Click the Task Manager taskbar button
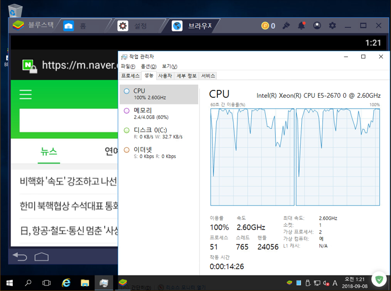 point(104,283)
